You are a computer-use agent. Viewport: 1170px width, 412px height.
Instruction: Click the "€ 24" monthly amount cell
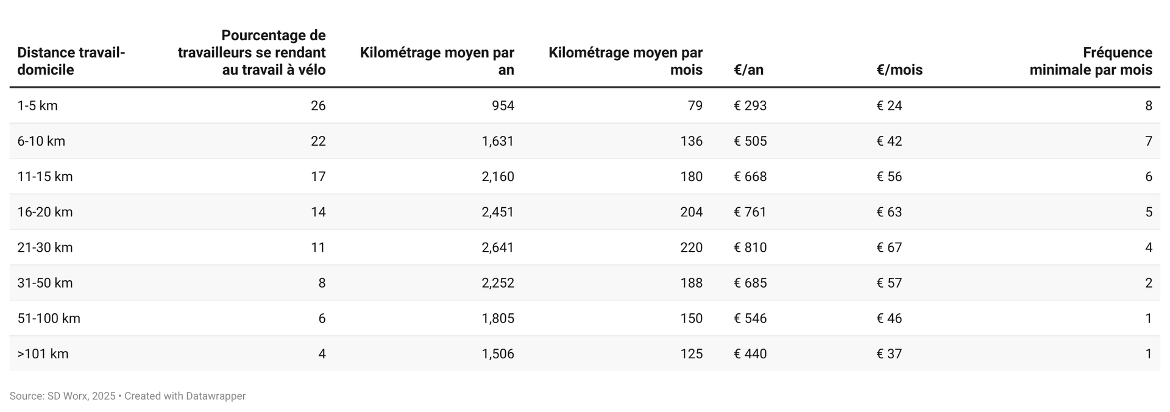889,105
